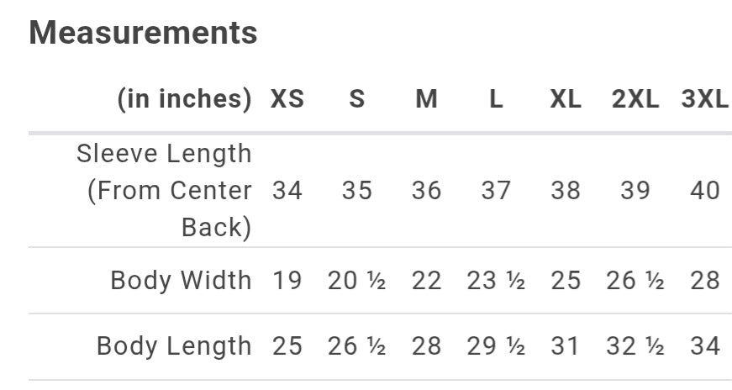The width and height of the screenshot is (732, 390).
Task: Select the 3XL size column header
Action: [704, 99]
